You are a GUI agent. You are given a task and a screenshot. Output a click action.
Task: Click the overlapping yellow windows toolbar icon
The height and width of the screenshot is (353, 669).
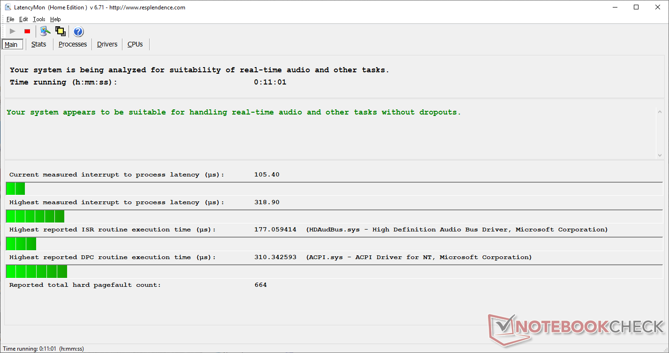coord(60,31)
